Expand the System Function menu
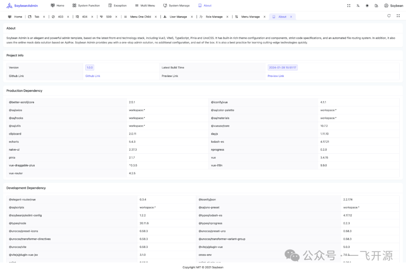Image resolution: width=406 pixels, height=272 pixels. (x=86, y=6)
